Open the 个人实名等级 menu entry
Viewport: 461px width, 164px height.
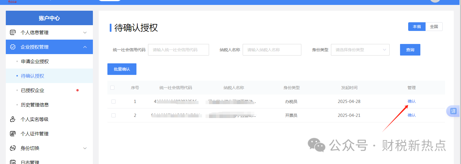coord(49,119)
